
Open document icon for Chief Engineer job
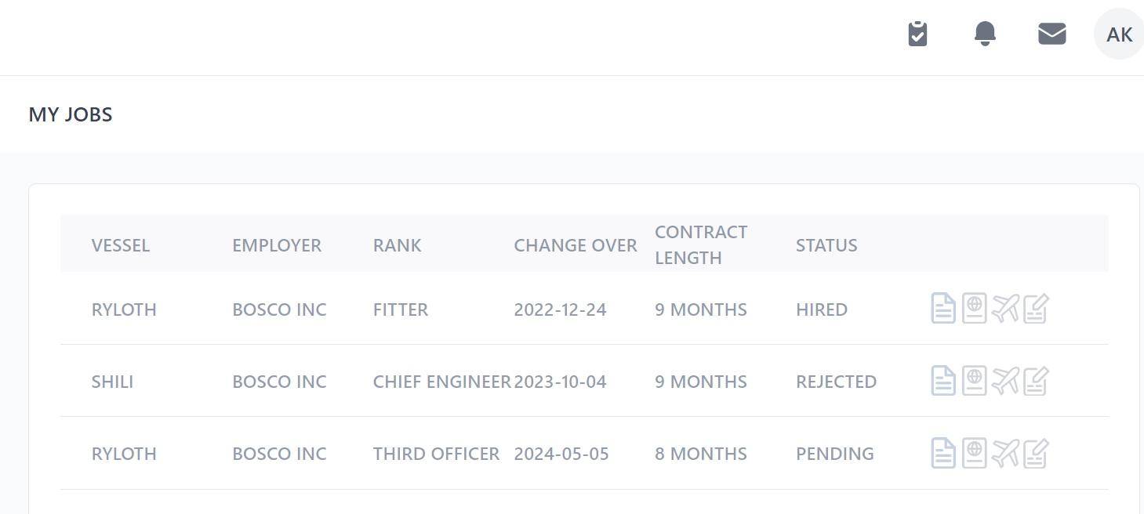tap(942, 381)
